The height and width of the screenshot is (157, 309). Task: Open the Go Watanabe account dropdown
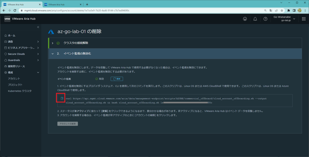(284, 19)
